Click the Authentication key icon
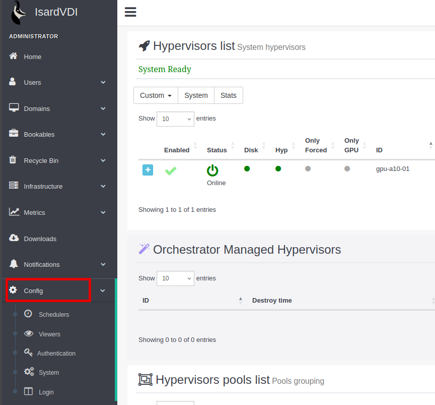Image resolution: width=435 pixels, height=405 pixels. coord(28,353)
